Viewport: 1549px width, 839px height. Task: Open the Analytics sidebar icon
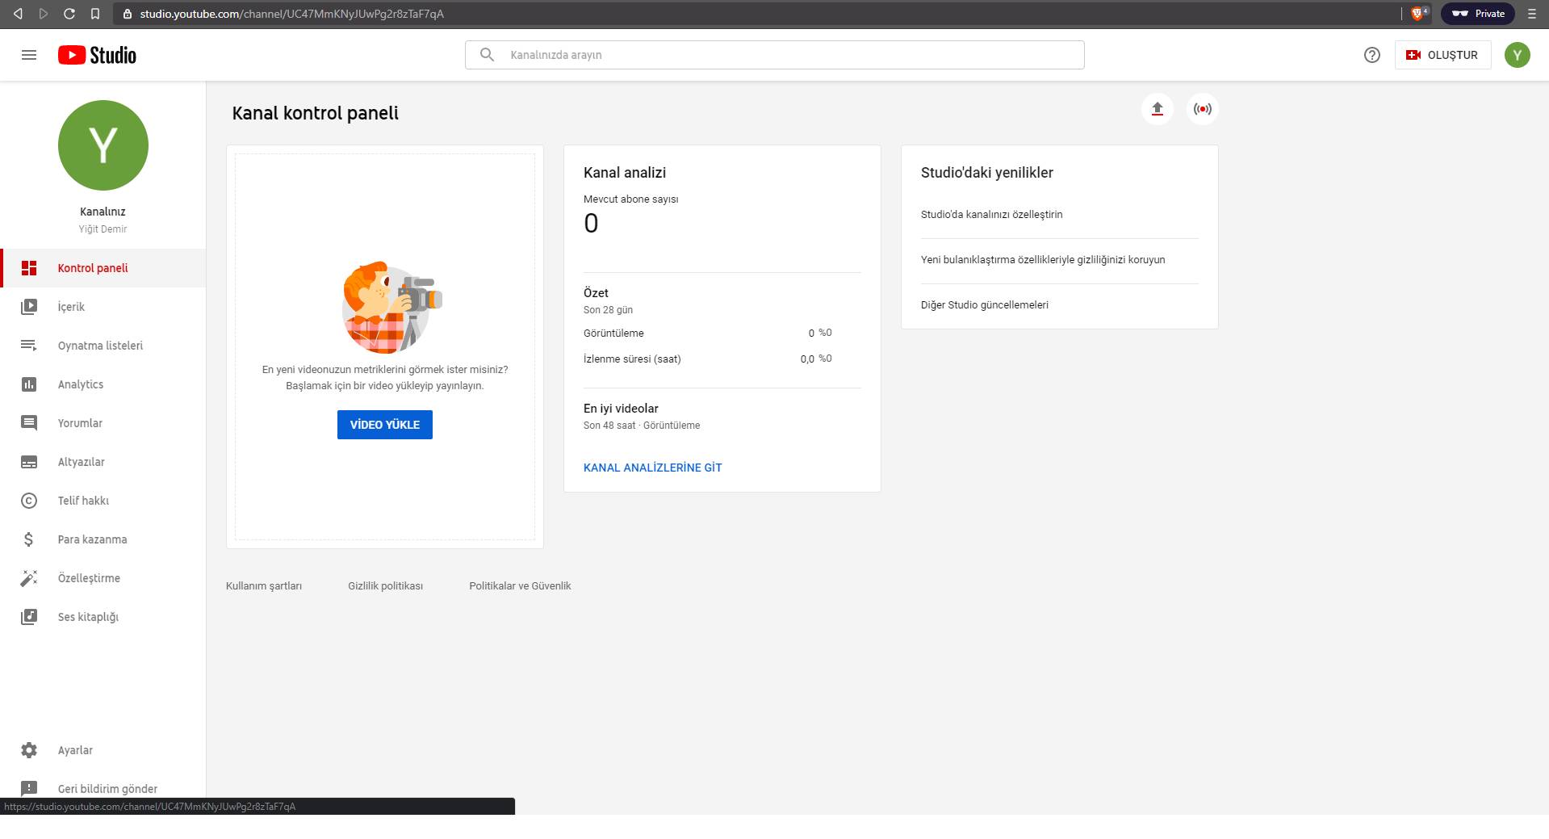click(x=29, y=384)
